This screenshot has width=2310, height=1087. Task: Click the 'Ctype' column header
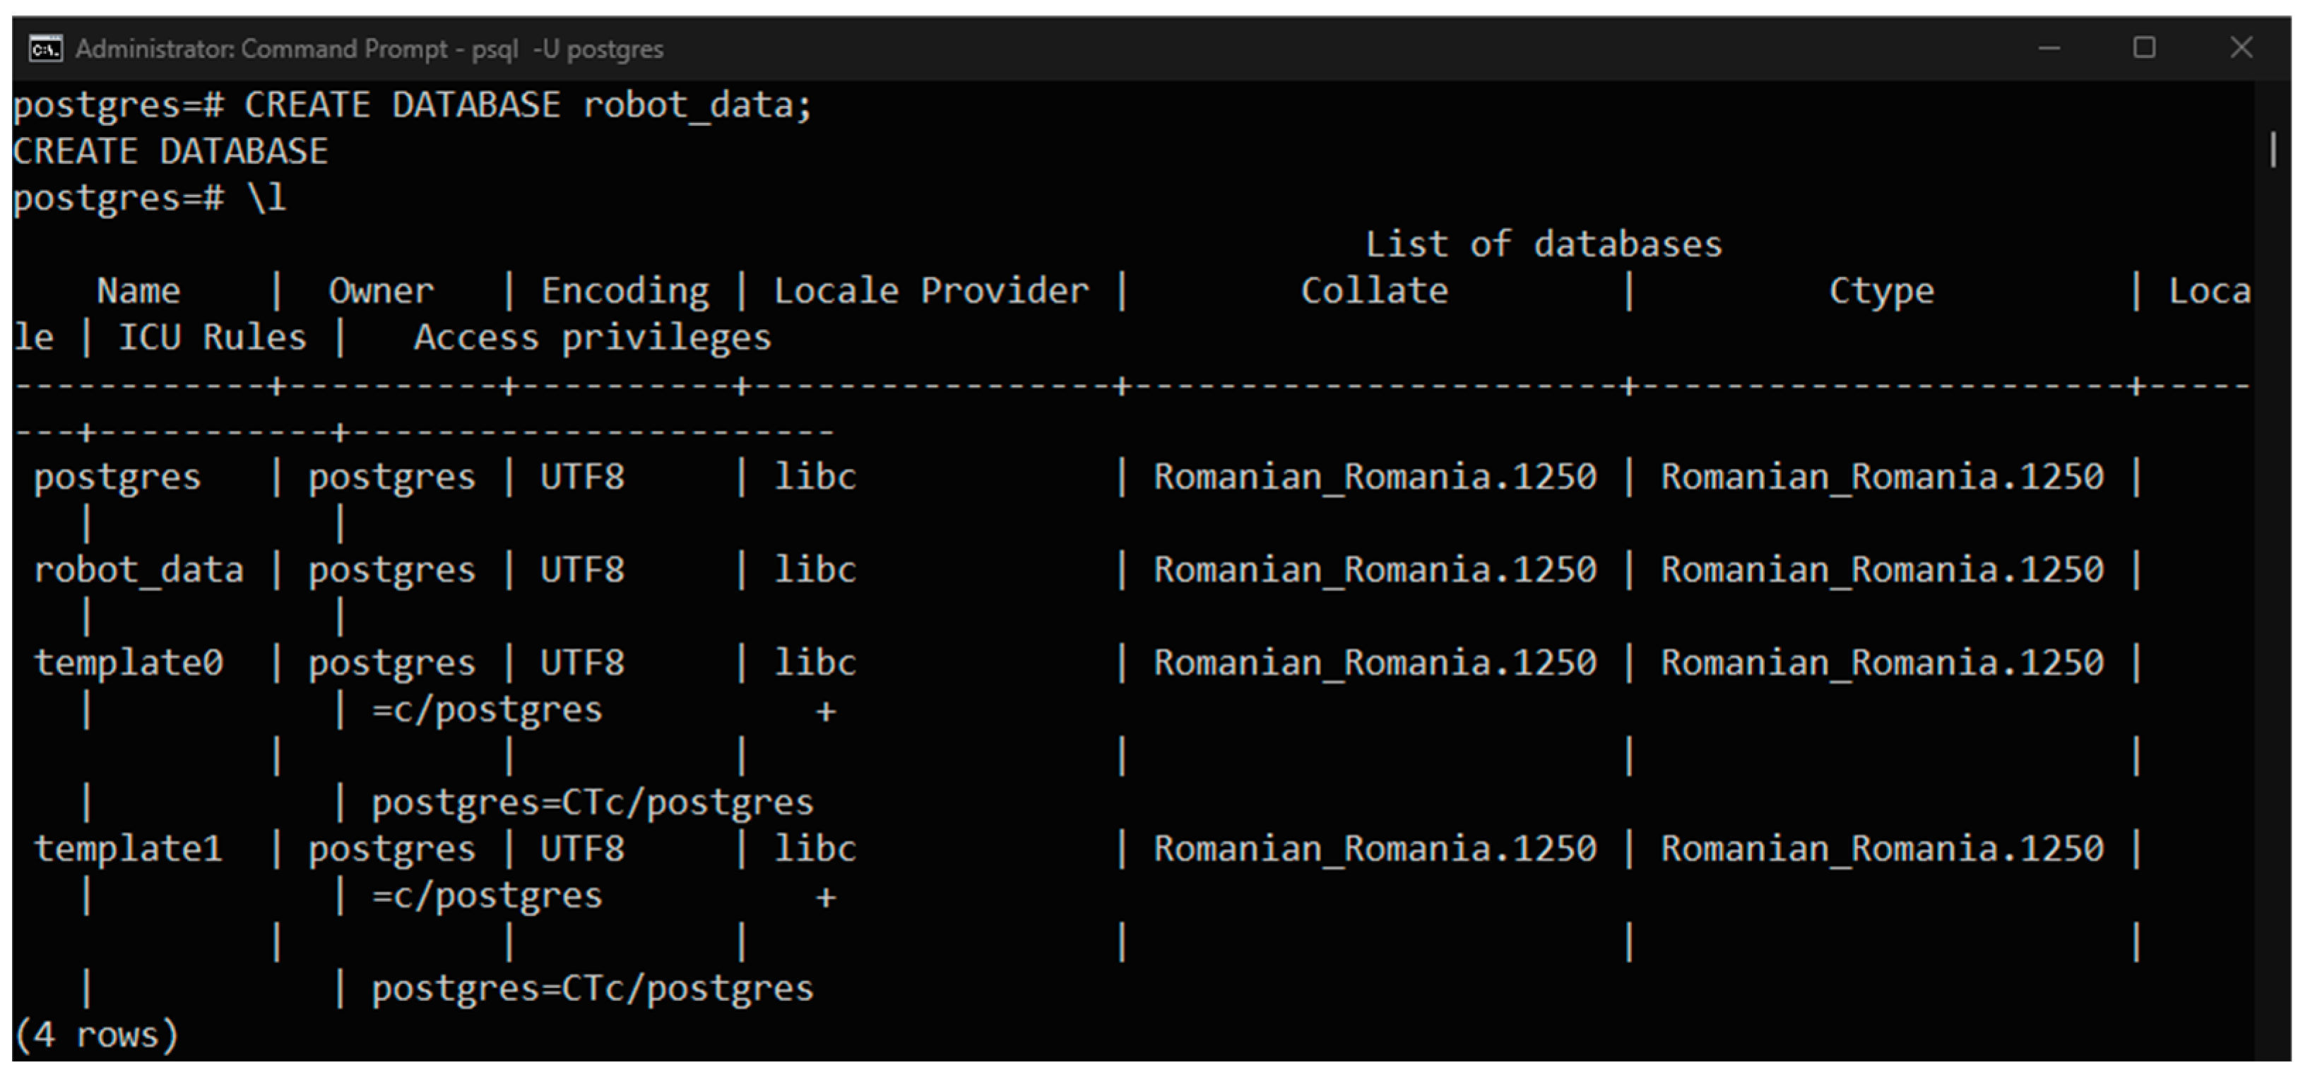(1881, 290)
